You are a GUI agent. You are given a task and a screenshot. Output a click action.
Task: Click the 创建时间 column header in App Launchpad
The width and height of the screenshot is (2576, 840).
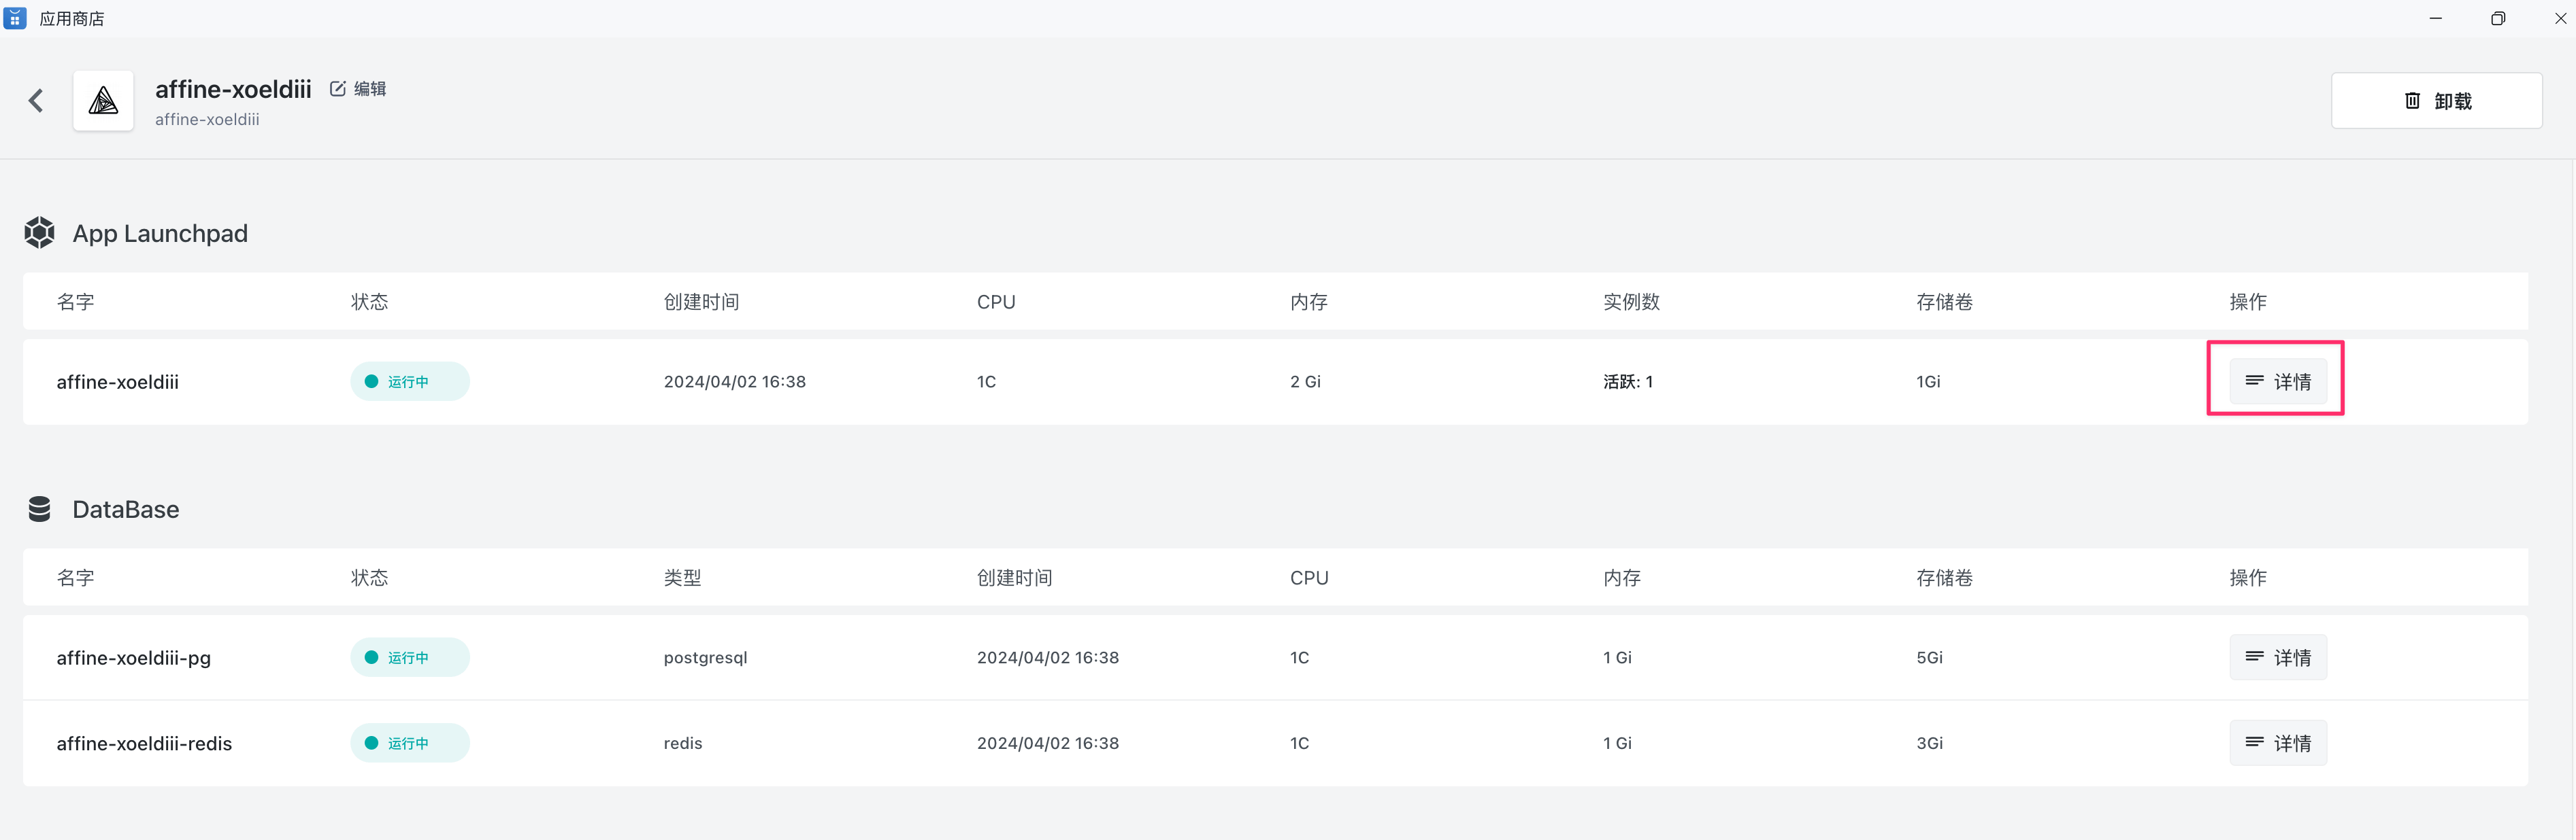tap(701, 302)
